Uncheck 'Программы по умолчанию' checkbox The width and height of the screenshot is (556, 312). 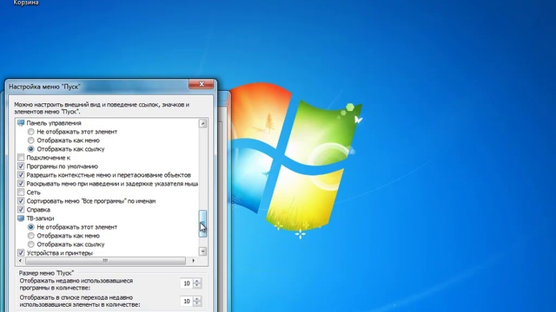21,166
